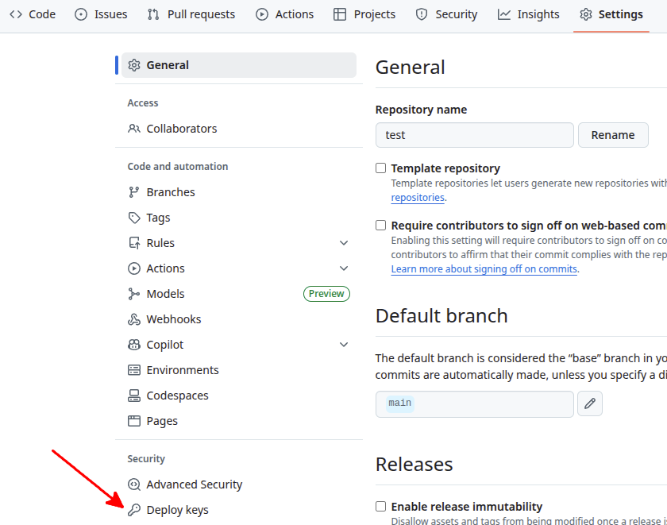Click the repository name input field
This screenshot has height=525, width=667.
click(474, 135)
